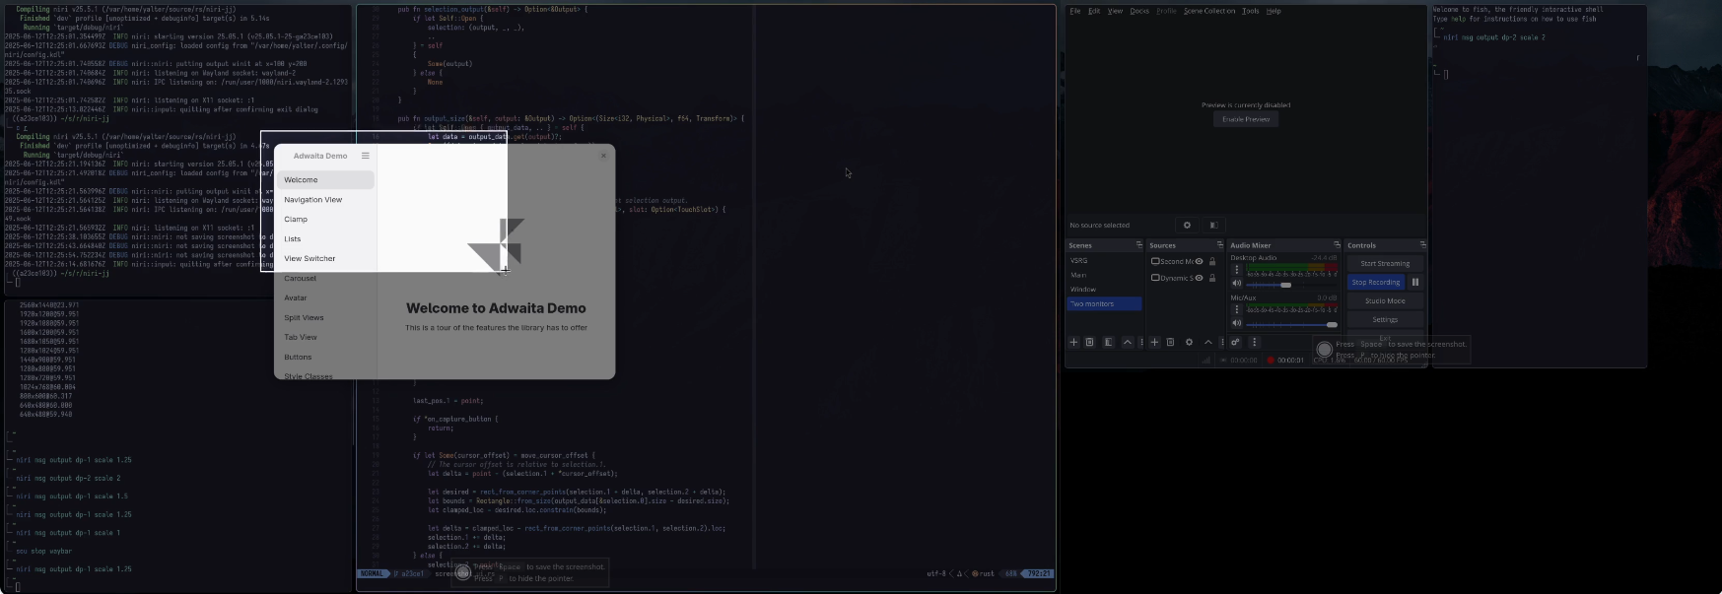This screenshot has height=594, width=1722.
Task: Open Desktop Audio three-dot options menu
Action: coord(1237,270)
